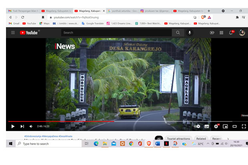Open the notifications bell
The image size is (248, 165).
(231, 32)
